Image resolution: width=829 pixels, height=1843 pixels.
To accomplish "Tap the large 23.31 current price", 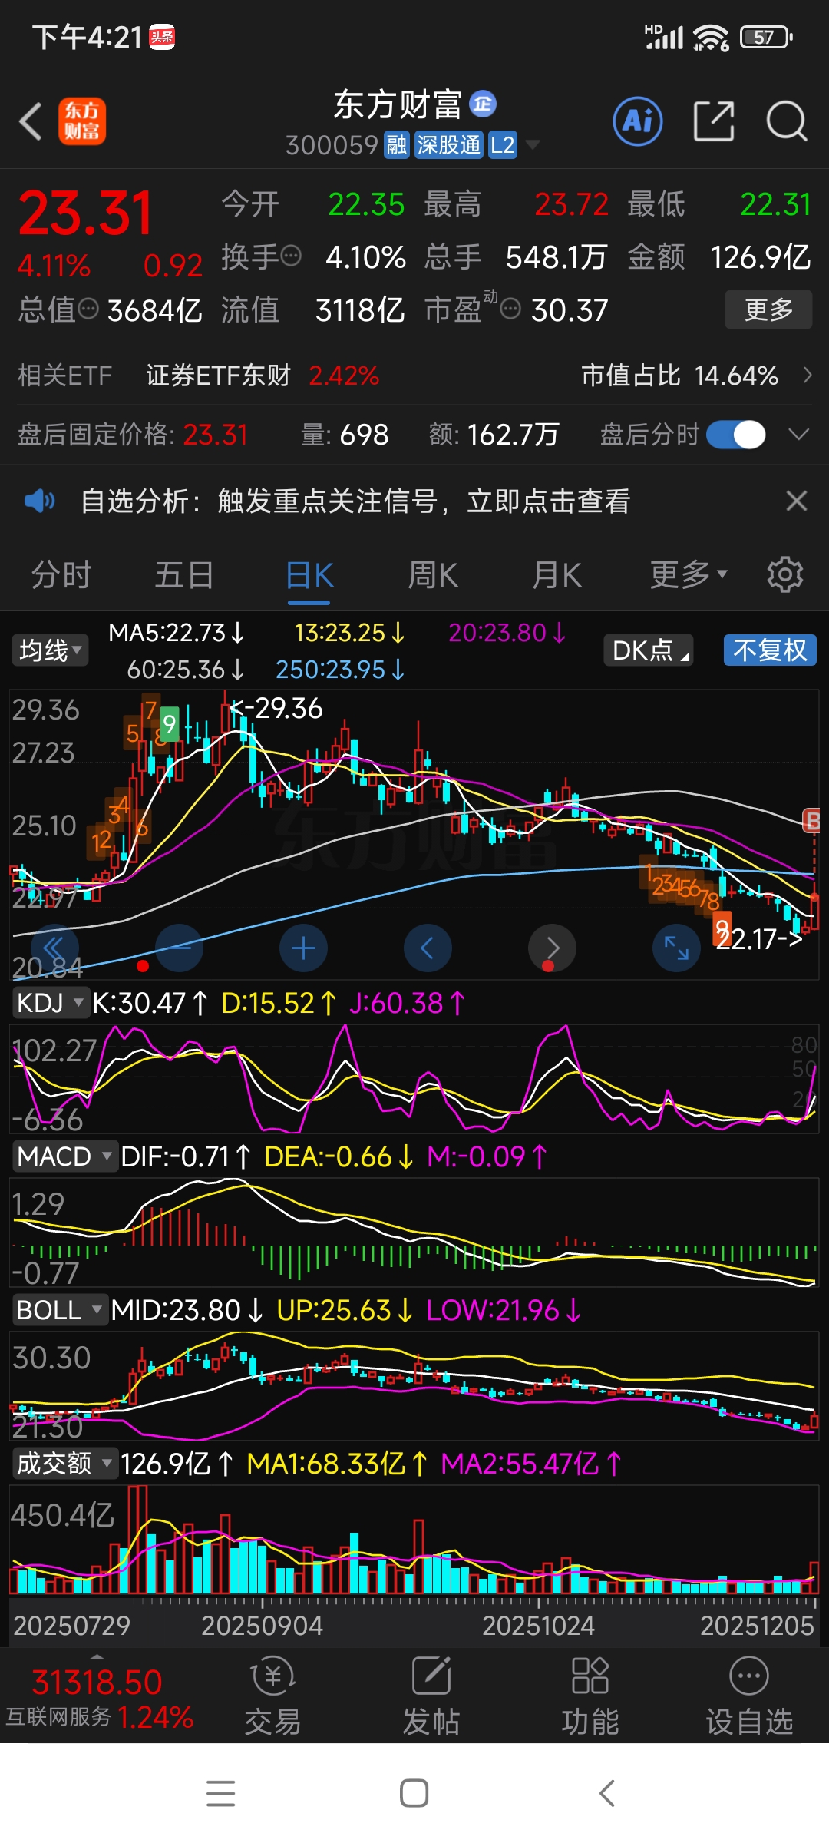I will tap(85, 213).
